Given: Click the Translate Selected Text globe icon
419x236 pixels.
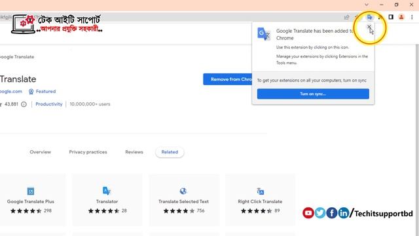Looking at the screenshot, I should click(183, 191).
